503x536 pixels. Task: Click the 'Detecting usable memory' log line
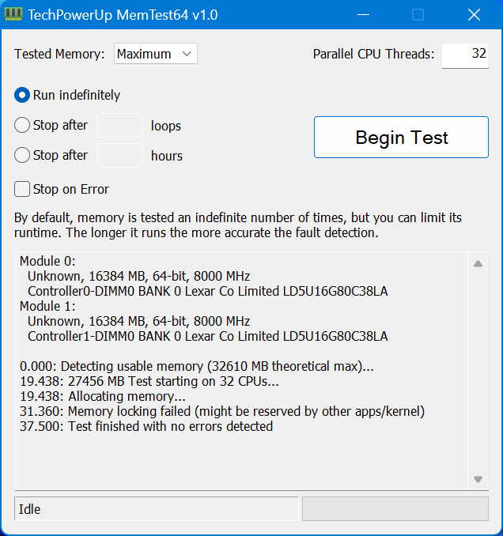pos(197,367)
